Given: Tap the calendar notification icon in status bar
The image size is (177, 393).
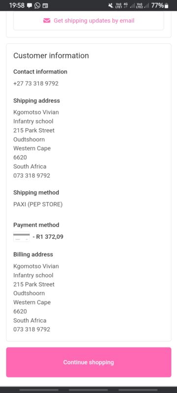Looking at the screenshot, I should tap(45, 5).
